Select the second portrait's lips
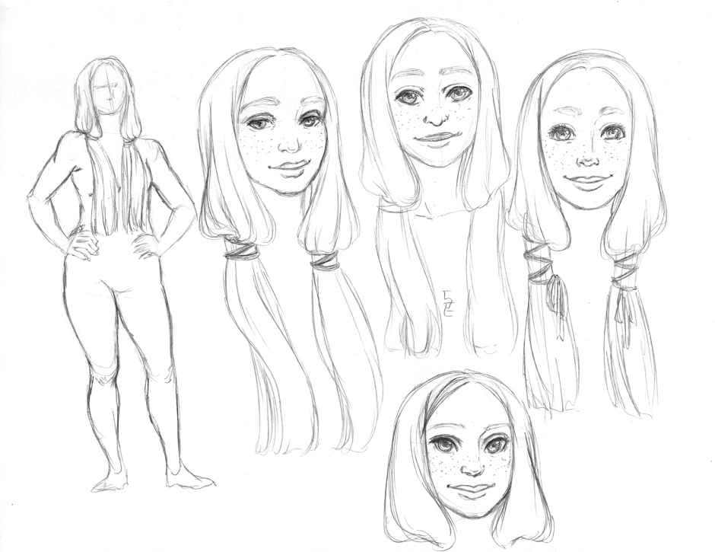 290,166
